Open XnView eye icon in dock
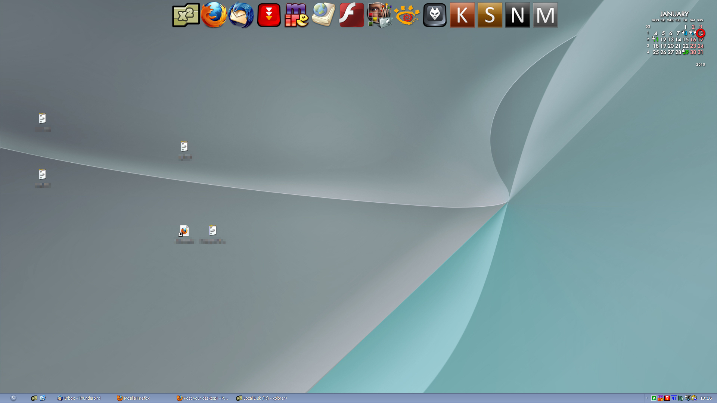This screenshot has width=717, height=403. 407,15
